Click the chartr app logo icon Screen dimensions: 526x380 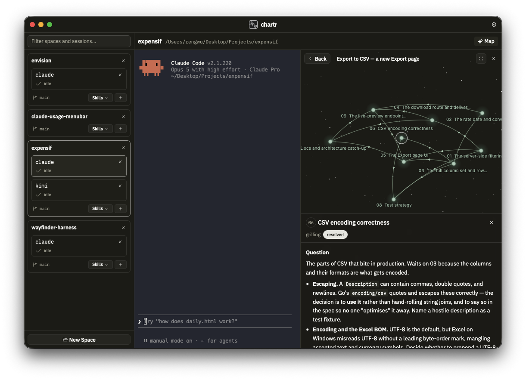(253, 25)
